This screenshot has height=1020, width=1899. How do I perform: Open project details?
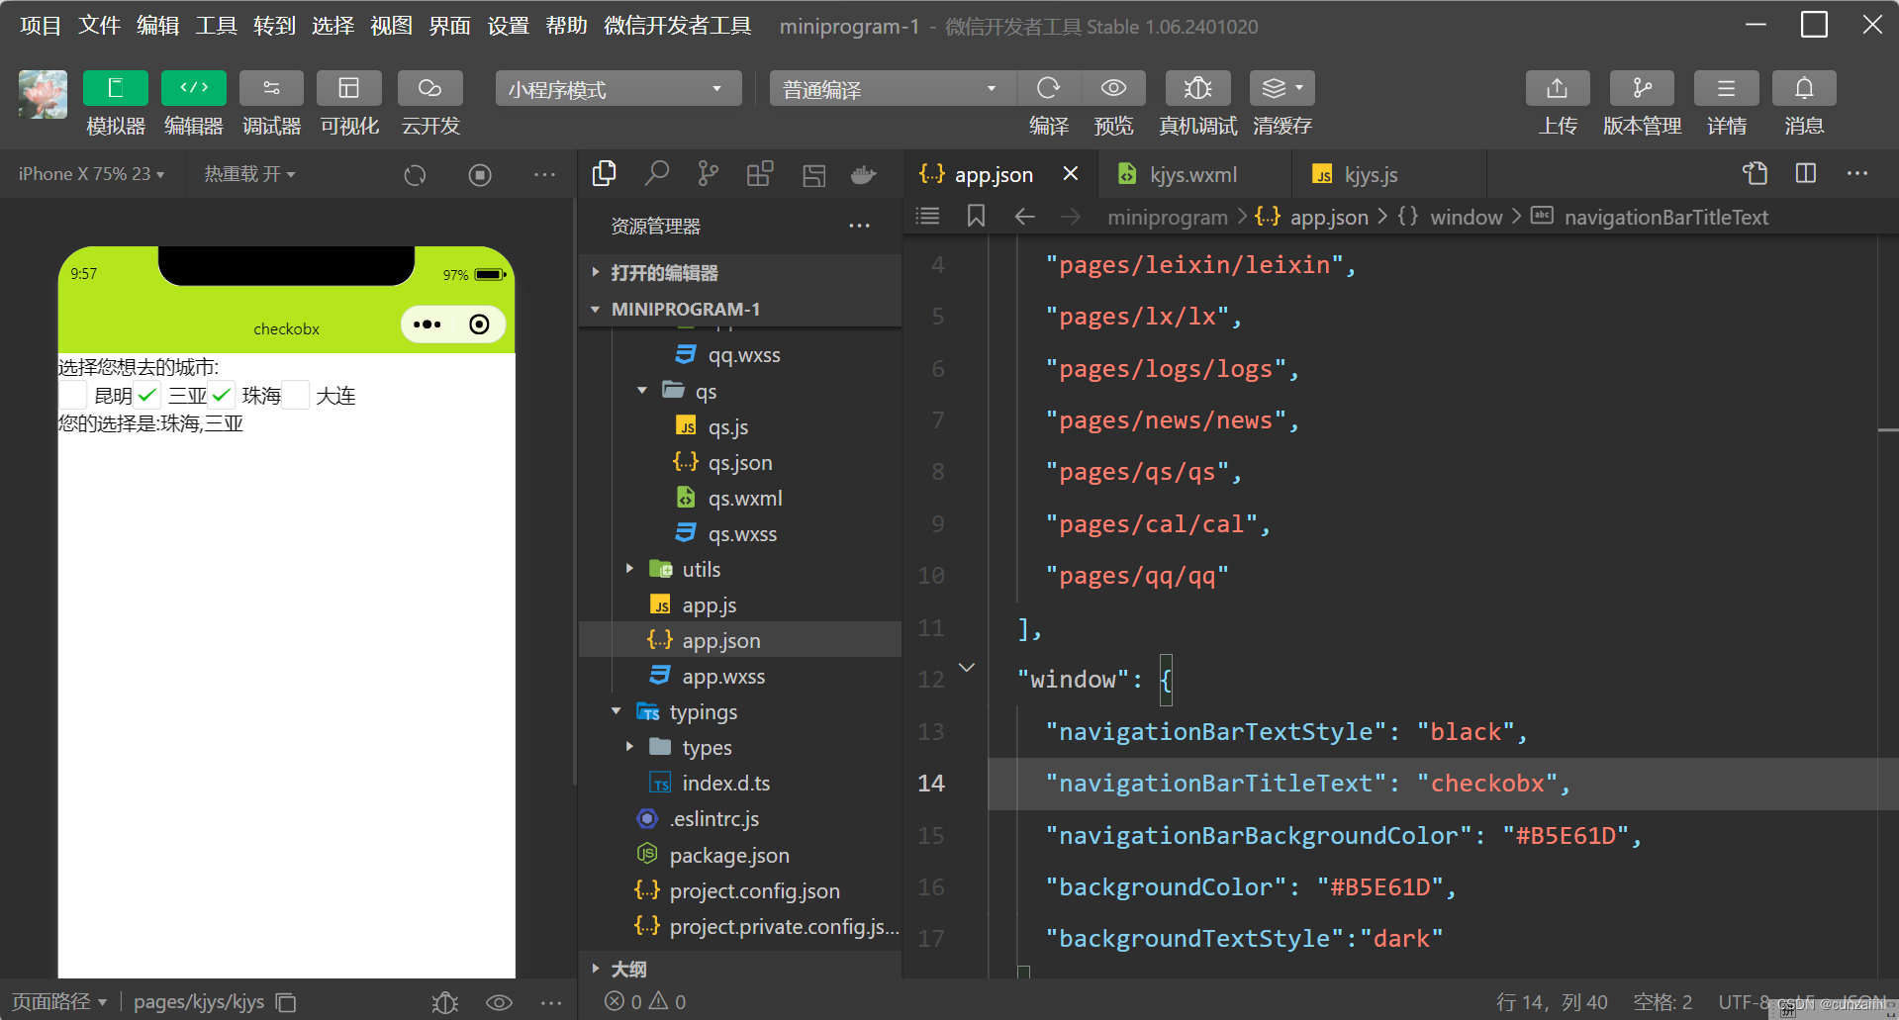point(1726,88)
